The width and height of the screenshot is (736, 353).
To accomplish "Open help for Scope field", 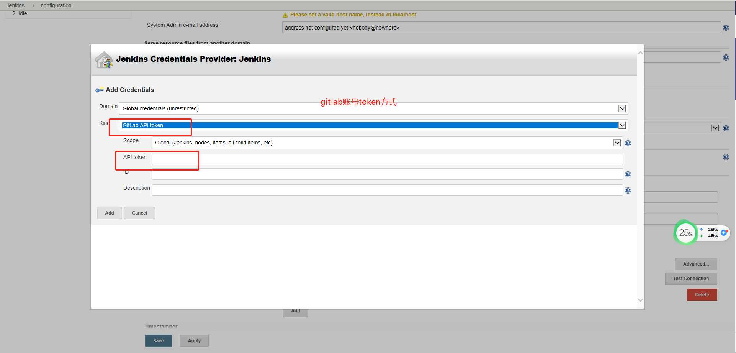I will (x=628, y=143).
